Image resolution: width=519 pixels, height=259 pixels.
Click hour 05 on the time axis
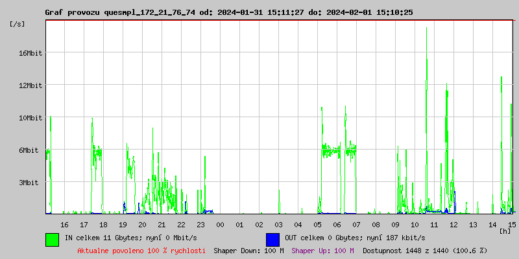click(317, 224)
